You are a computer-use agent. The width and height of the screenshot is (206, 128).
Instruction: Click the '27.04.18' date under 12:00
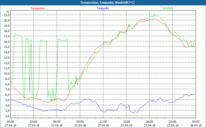coord(103,125)
